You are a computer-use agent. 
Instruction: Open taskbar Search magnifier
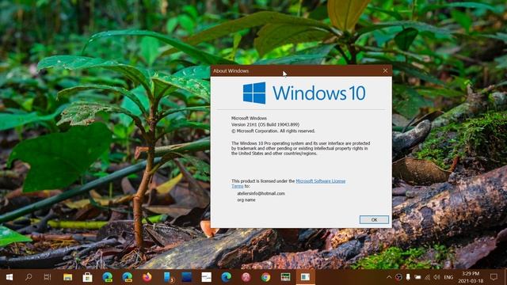29,277
